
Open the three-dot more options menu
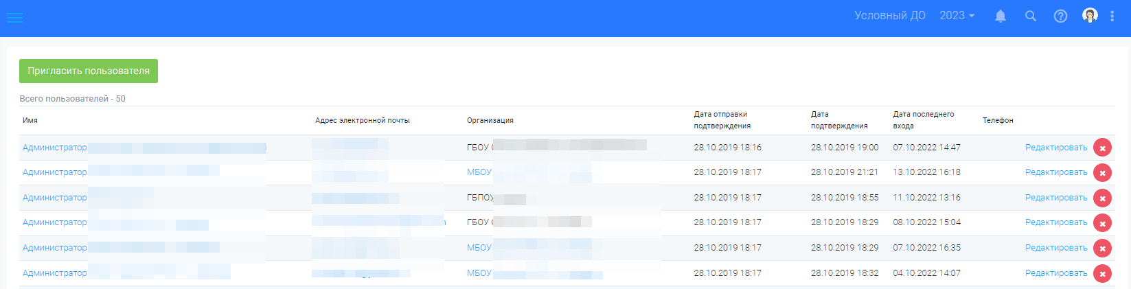(x=1112, y=16)
